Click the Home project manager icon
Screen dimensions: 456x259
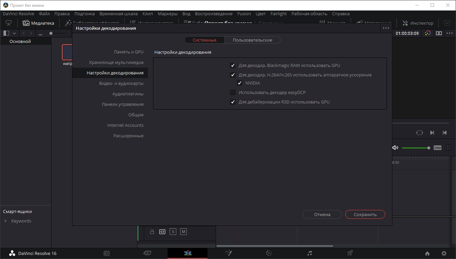point(427,253)
